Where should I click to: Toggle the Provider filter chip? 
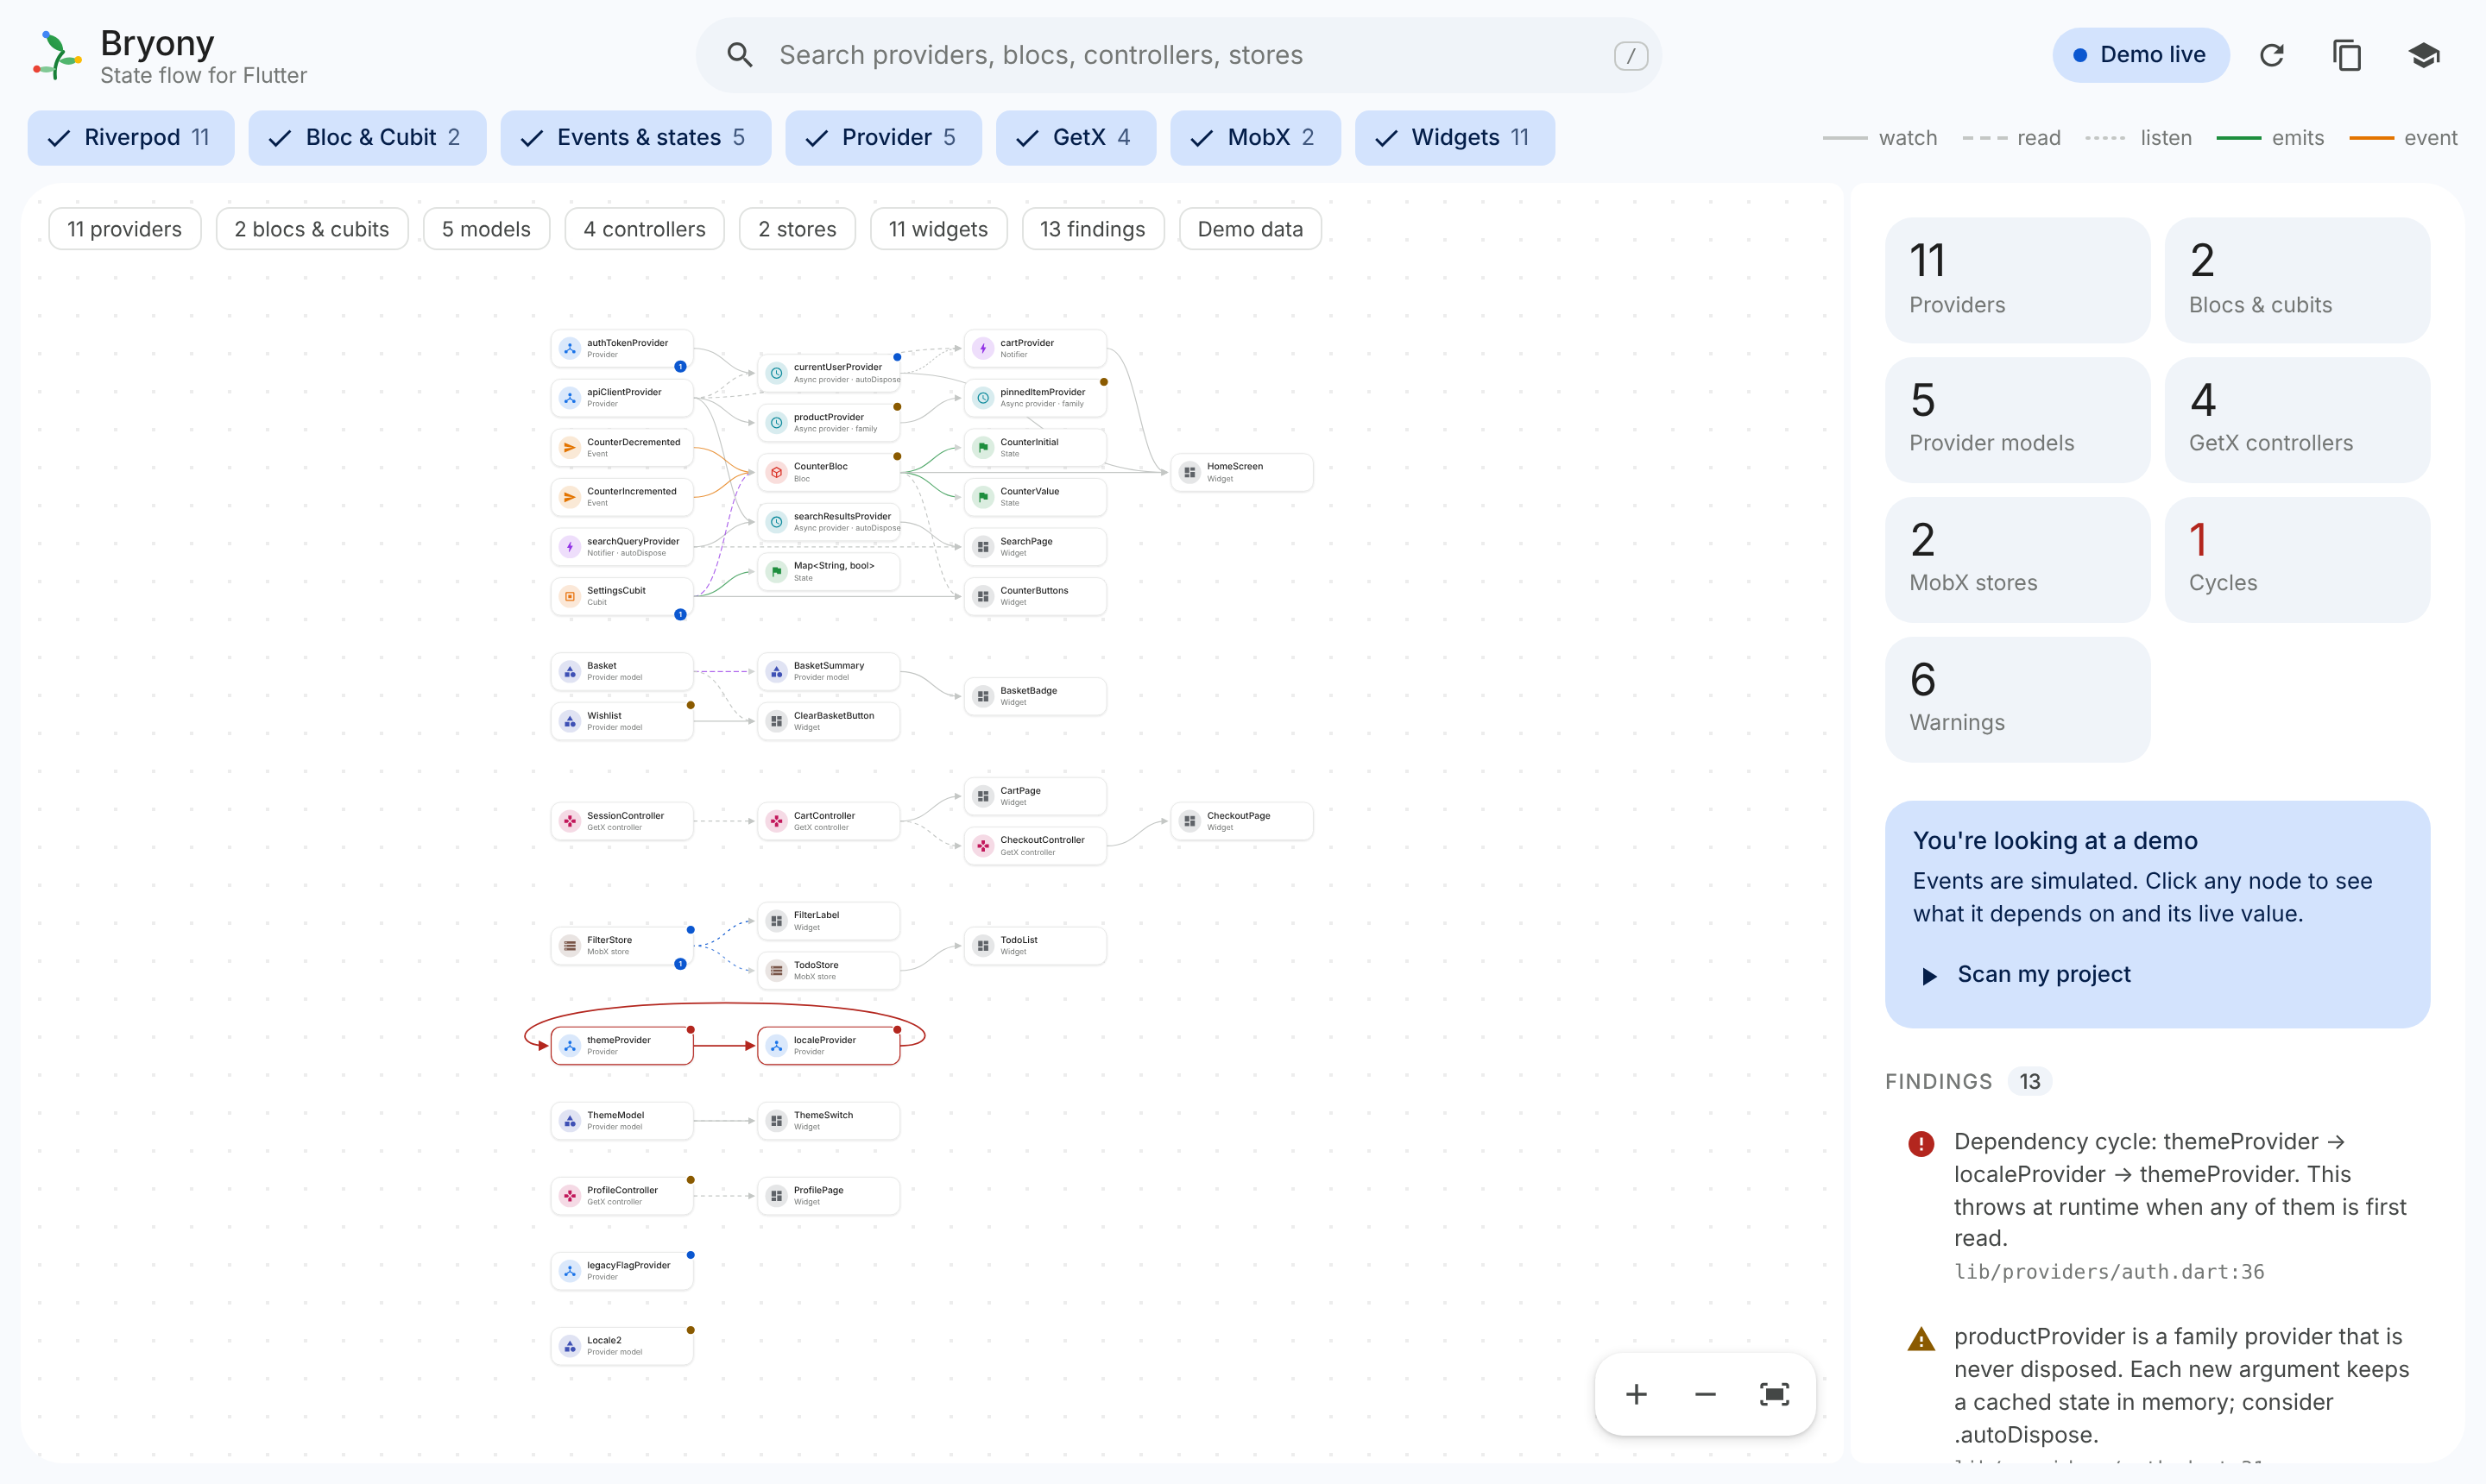[x=883, y=137]
